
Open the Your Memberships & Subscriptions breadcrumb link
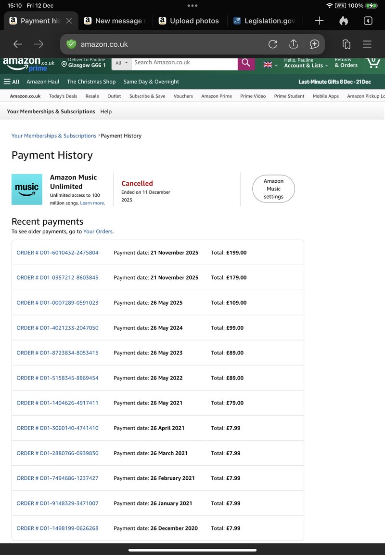54,136
